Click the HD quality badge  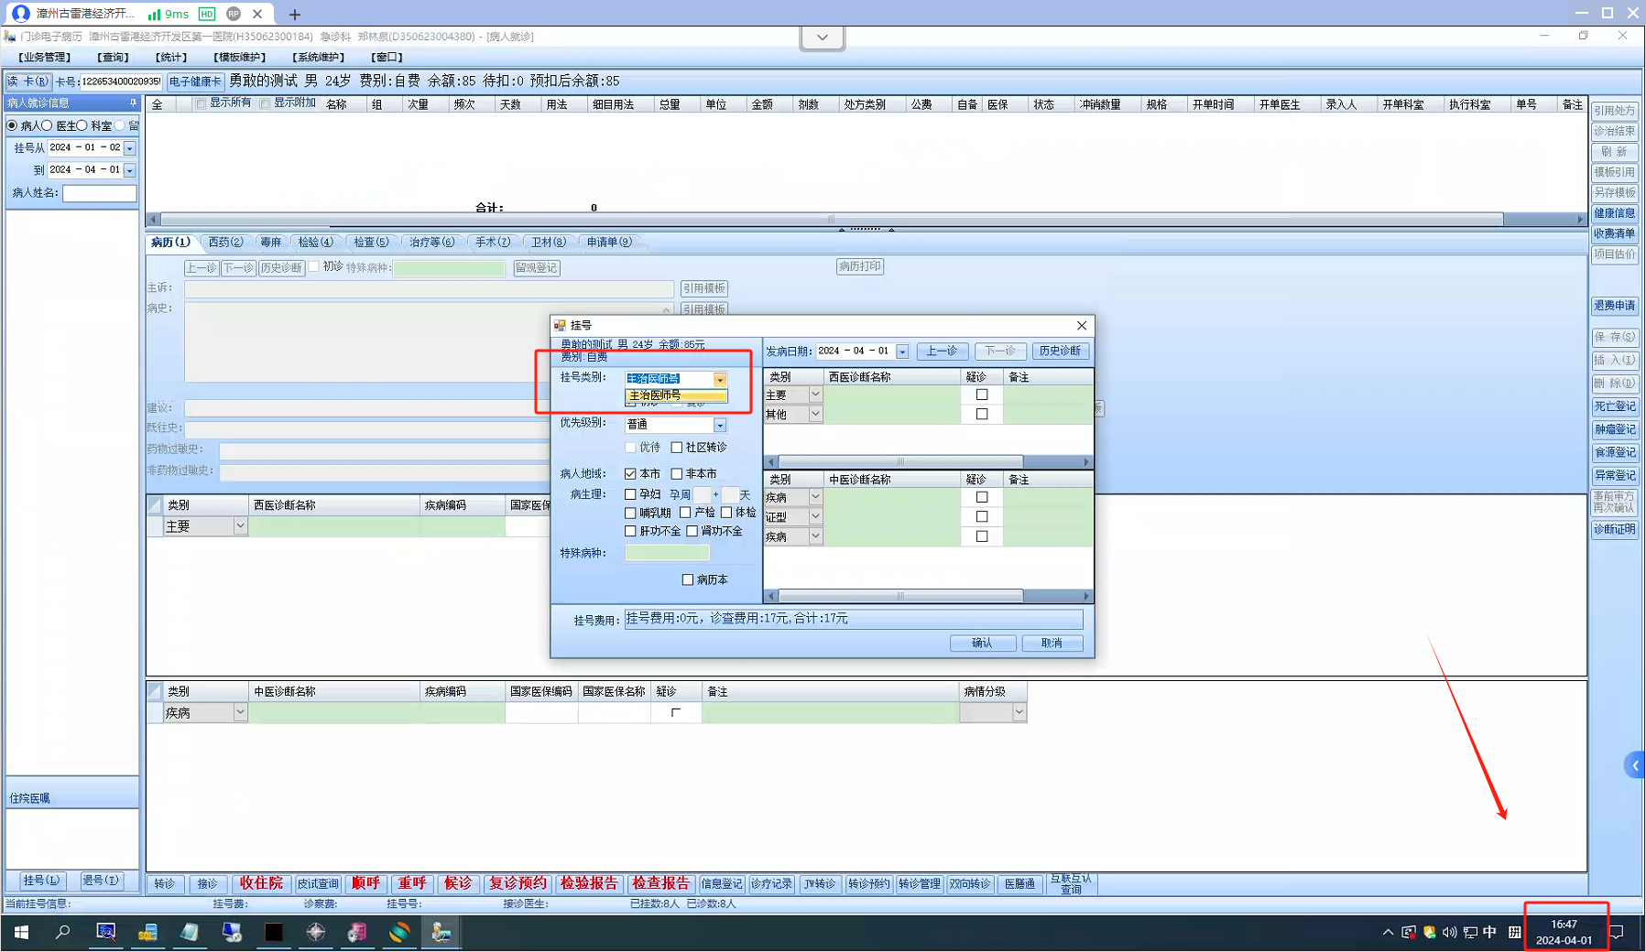[x=207, y=14]
